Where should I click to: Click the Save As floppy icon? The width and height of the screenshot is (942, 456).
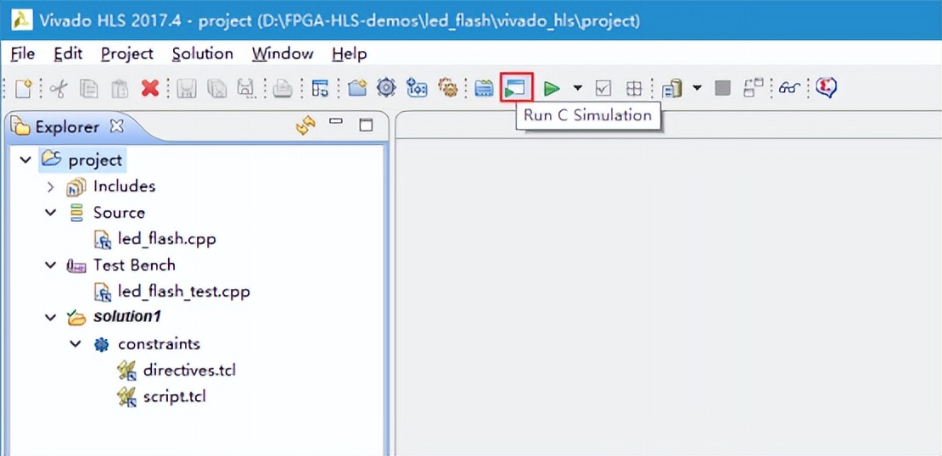(x=246, y=89)
